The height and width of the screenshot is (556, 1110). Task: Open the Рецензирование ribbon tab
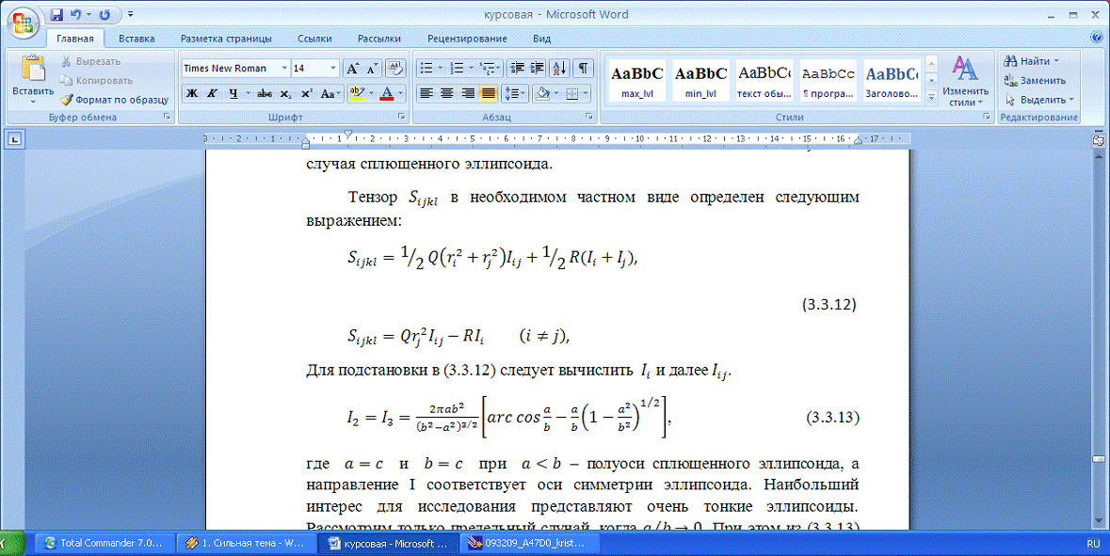click(x=466, y=39)
